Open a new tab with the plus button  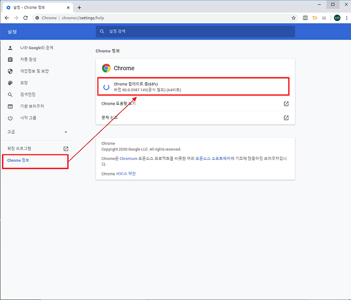(79, 8)
